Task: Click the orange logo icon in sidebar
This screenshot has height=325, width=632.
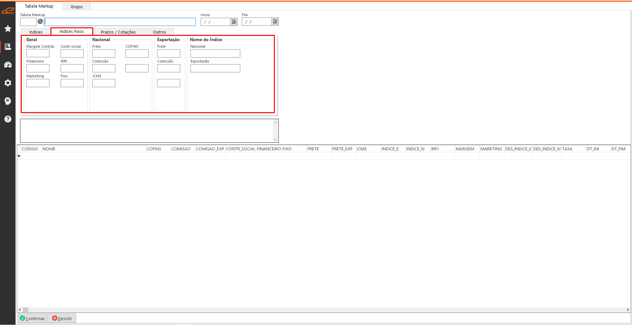Action: coord(8,11)
